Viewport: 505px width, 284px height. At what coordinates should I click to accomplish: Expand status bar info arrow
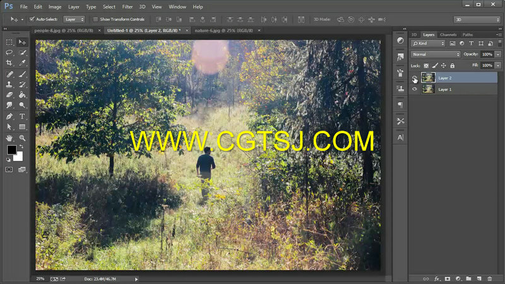click(x=136, y=279)
